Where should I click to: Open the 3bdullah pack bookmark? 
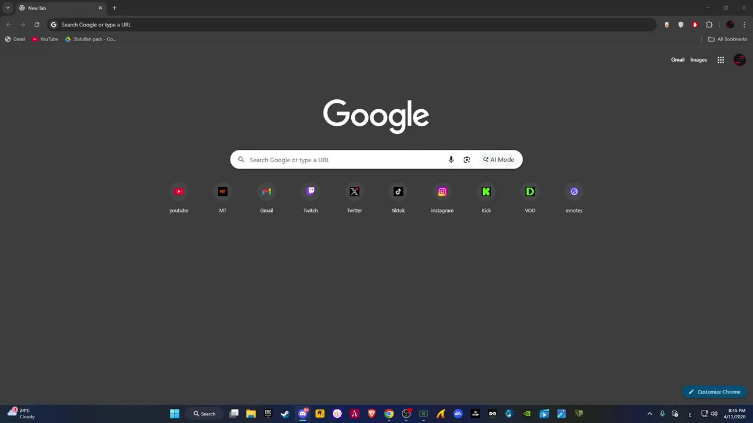[91, 39]
